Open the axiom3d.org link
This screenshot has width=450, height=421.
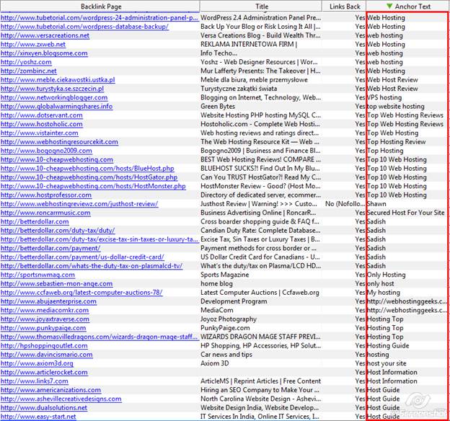point(37,363)
